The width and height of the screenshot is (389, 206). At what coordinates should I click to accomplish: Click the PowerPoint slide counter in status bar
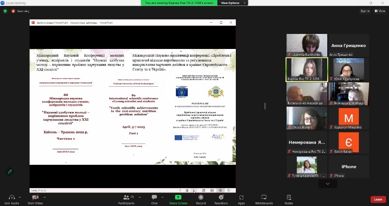coord(39,190)
